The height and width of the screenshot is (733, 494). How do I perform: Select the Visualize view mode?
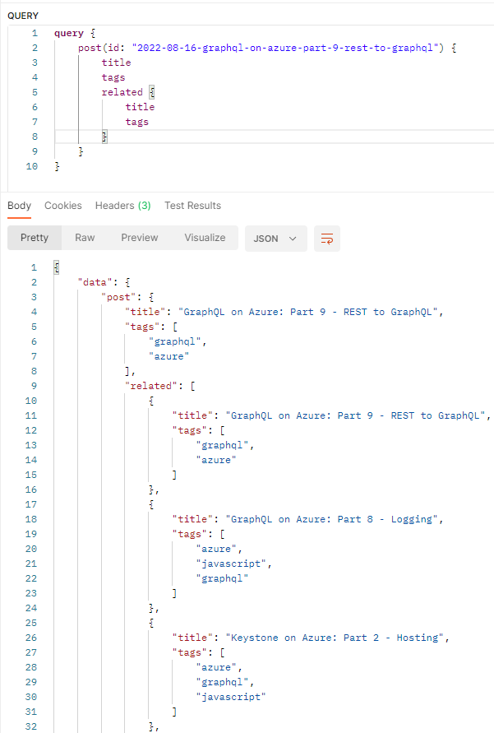pos(205,238)
